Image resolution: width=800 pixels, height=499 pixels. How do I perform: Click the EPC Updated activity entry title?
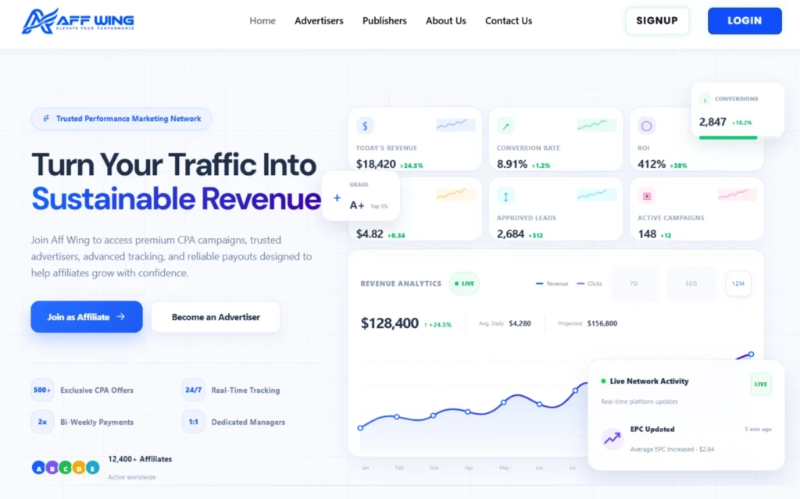click(652, 429)
